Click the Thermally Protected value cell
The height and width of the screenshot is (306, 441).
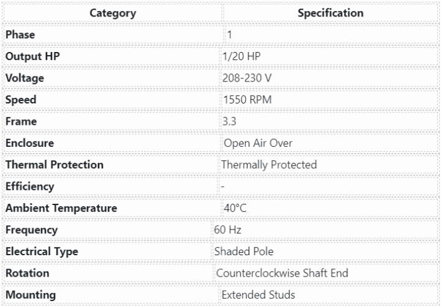pyautogui.click(x=269, y=165)
